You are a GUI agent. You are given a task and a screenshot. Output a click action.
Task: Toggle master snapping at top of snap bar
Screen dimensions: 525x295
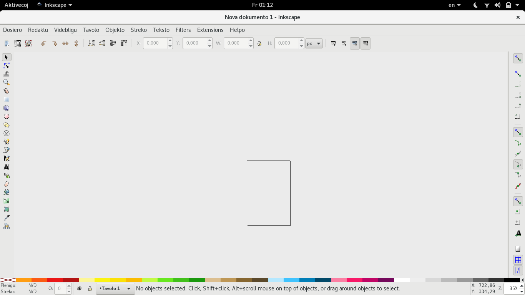pyautogui.click(x=518, y=58)
